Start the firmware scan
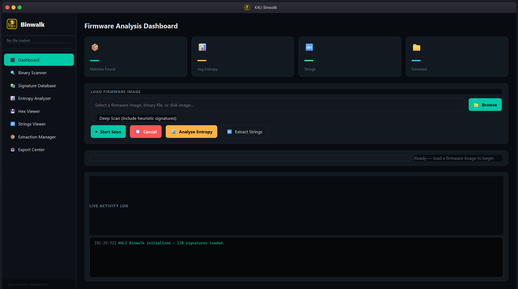This screenshot has width=518, height=289. pyautogui.click(x=108, y=132)
